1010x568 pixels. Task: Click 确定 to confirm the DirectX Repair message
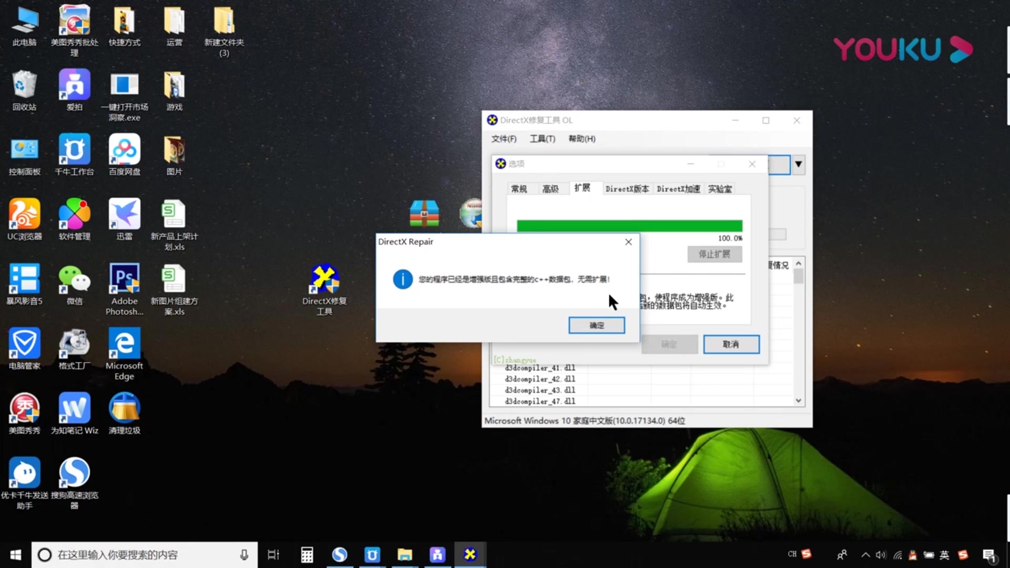[596, 325]
